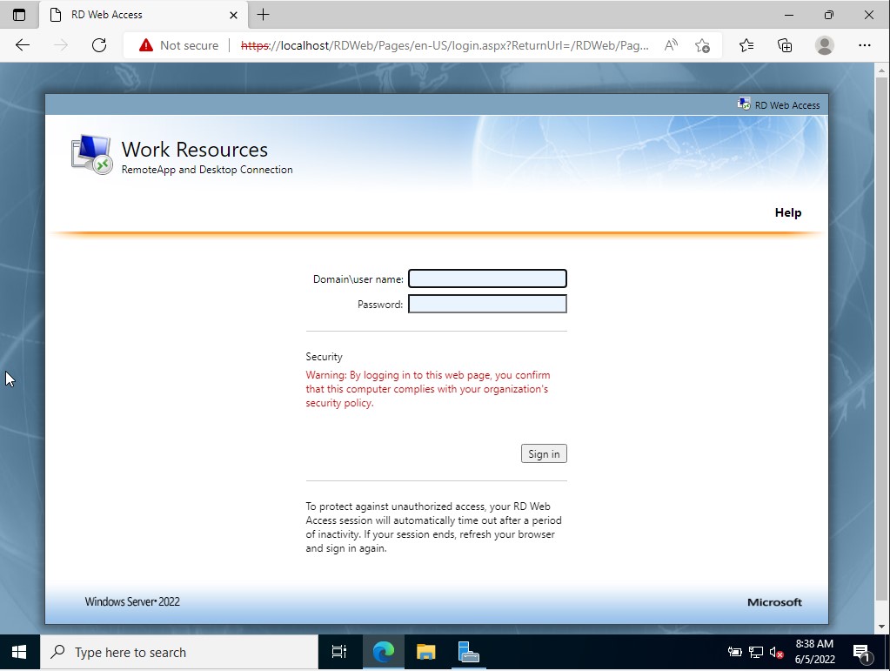Viewport: 890px width, 671px height.
Task: Open the Help link
Action: pos(788,212)
